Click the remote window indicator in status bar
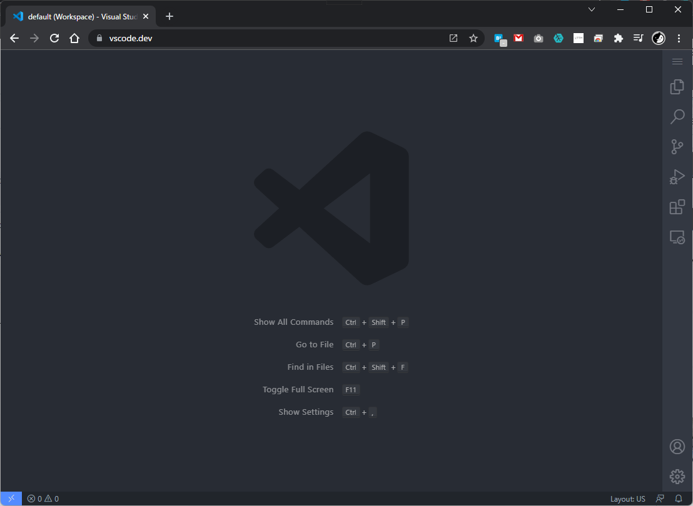The width and height of the screenshot is (693, 506). [x=11, y=499]
